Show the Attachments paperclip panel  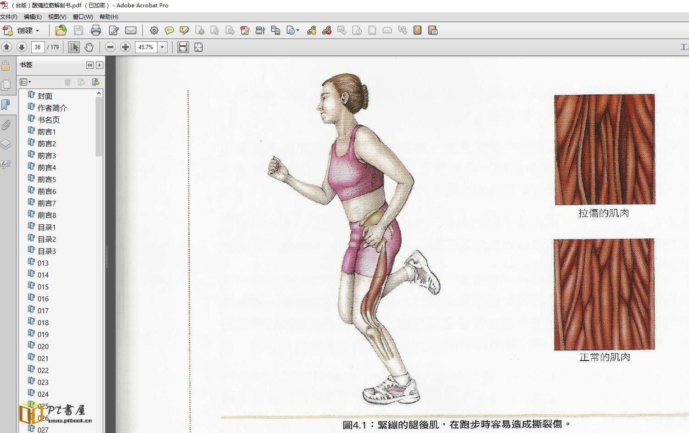[6, 125]
